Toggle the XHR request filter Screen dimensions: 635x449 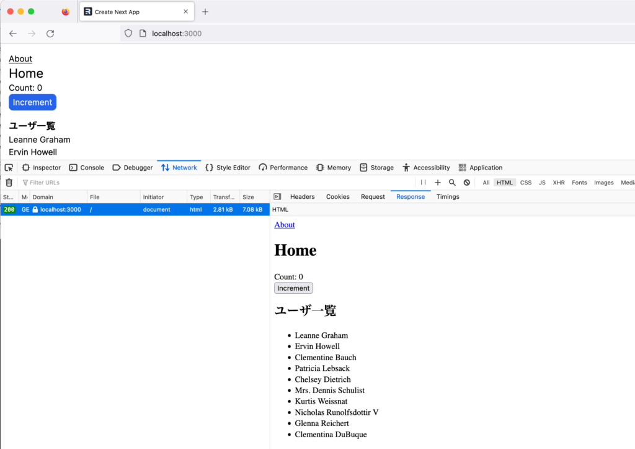[559, 183]
